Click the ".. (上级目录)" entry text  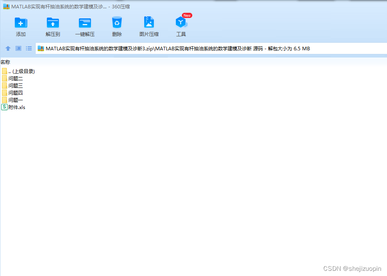tap(22, 71)
